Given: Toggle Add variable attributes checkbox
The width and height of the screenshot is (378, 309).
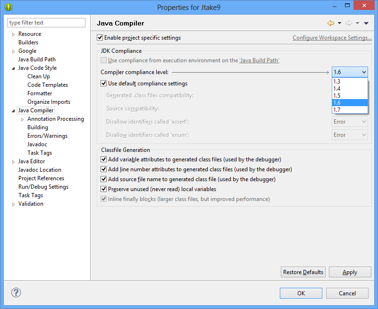Looking at the screenshot, I should click(104, 159).
